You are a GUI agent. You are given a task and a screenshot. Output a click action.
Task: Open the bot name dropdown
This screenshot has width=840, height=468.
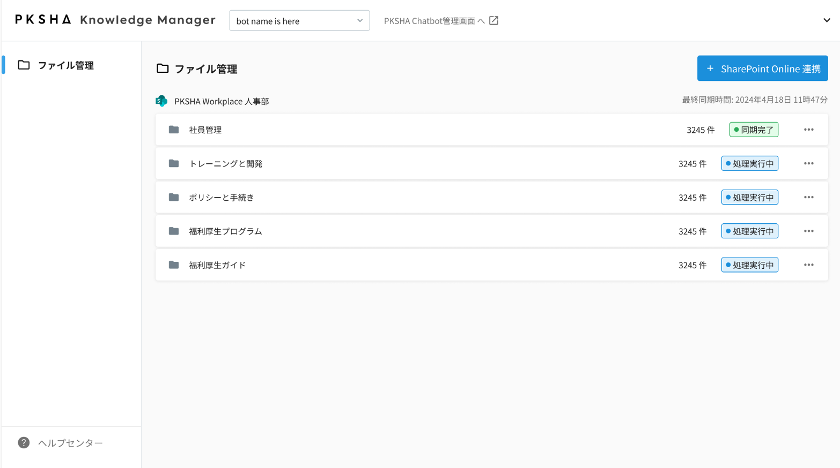[299, 21]
